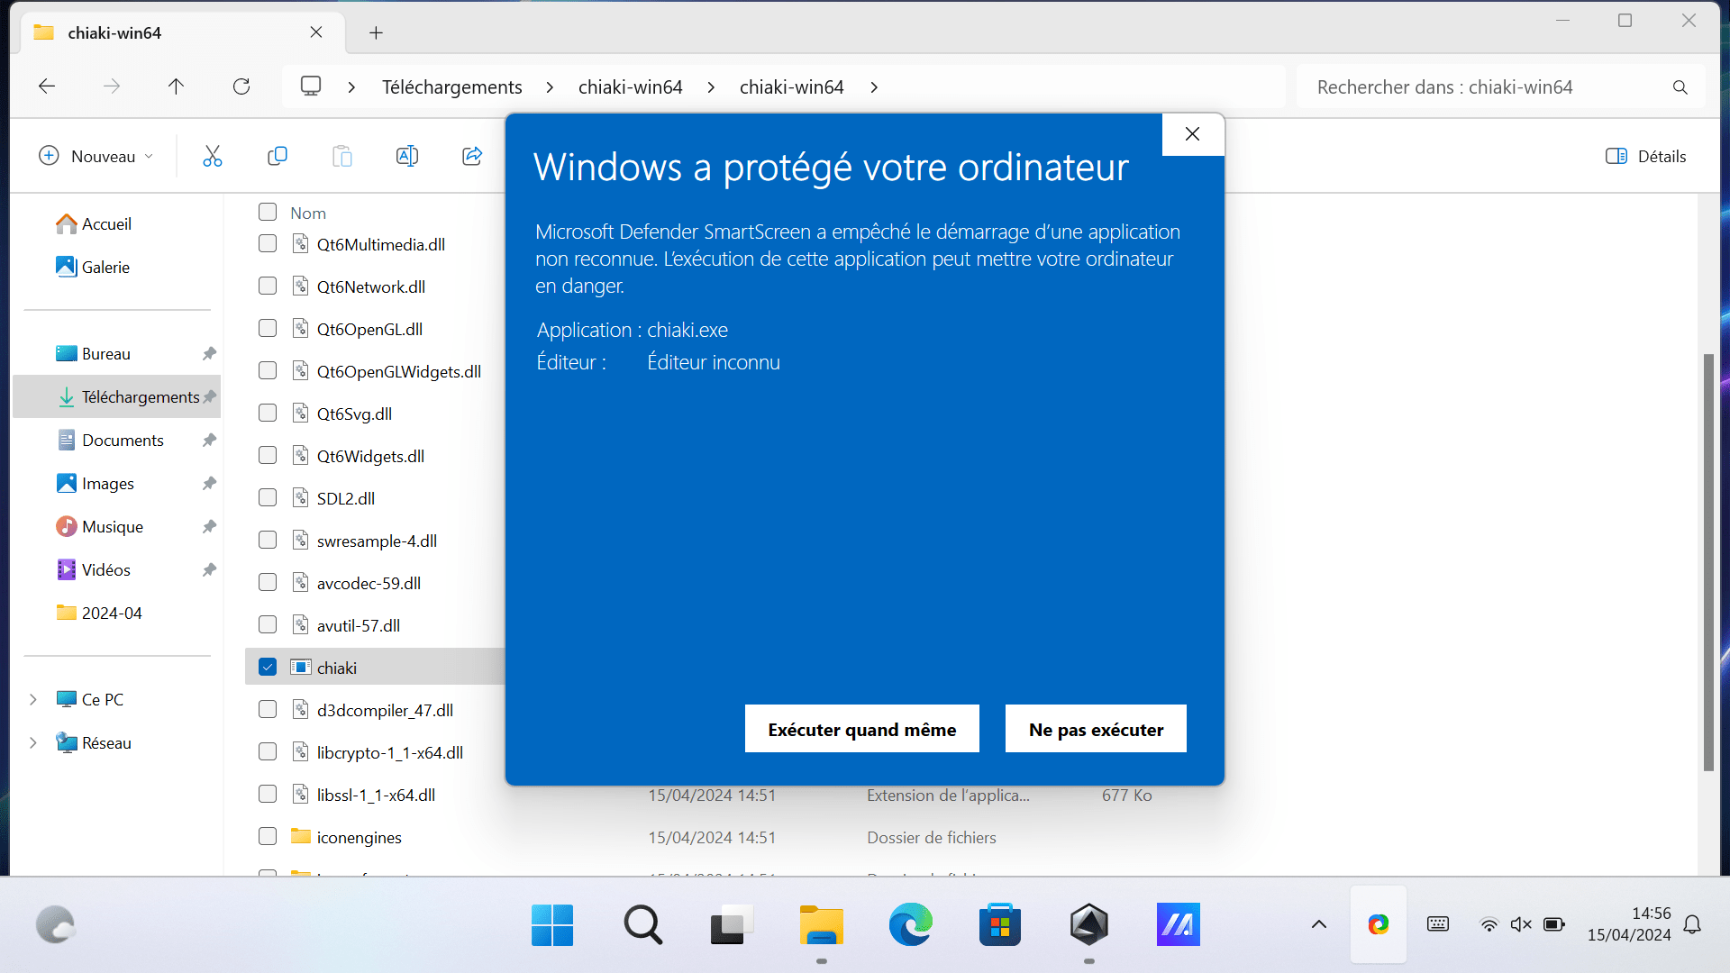The image size is (1730, 973).
Task: Uncheck the chiaki file checkbox
Action: coord(268,667)
